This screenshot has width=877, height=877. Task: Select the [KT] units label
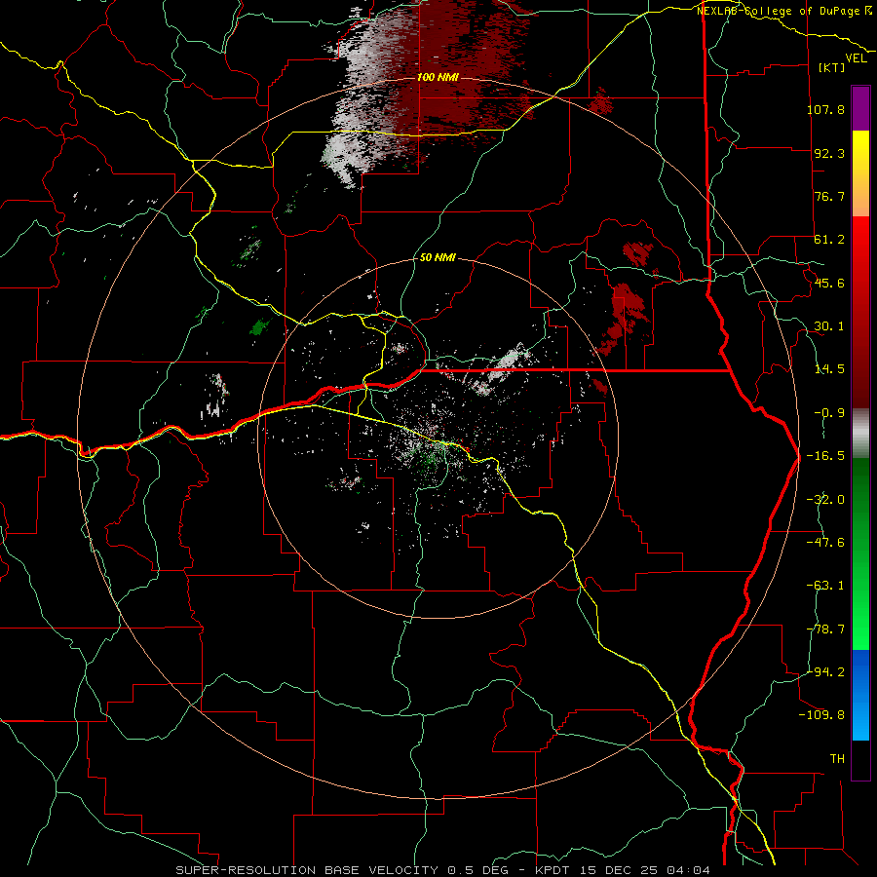point(832,67)
